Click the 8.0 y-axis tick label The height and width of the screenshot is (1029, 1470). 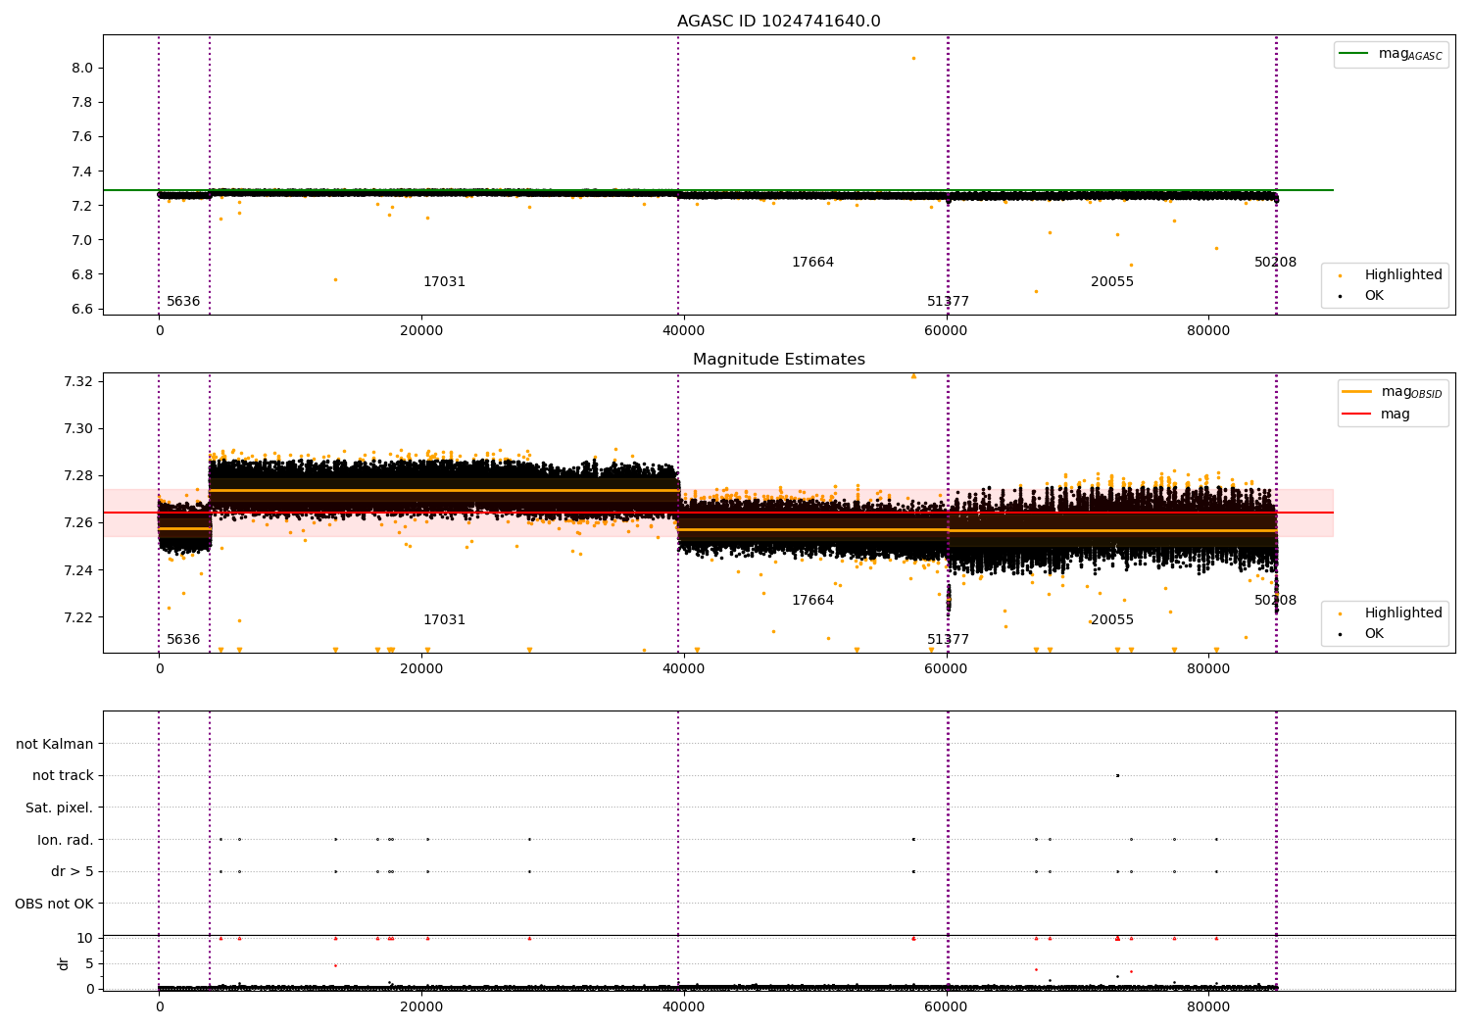tap(82, 68)
